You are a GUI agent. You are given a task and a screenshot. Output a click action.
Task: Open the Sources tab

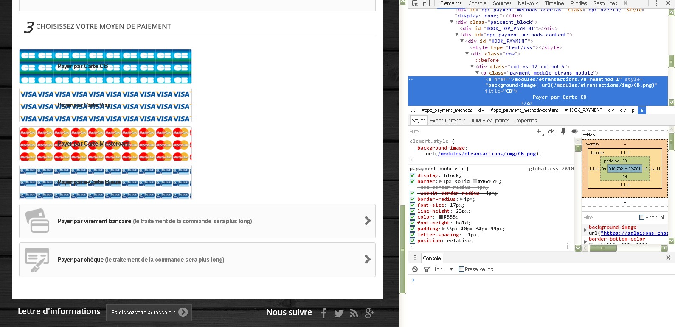click(502, 3)
